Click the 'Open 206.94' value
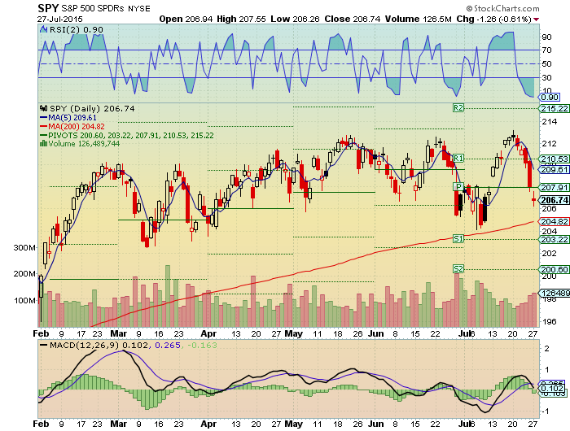The image size is (570, 431). [186, 19]
